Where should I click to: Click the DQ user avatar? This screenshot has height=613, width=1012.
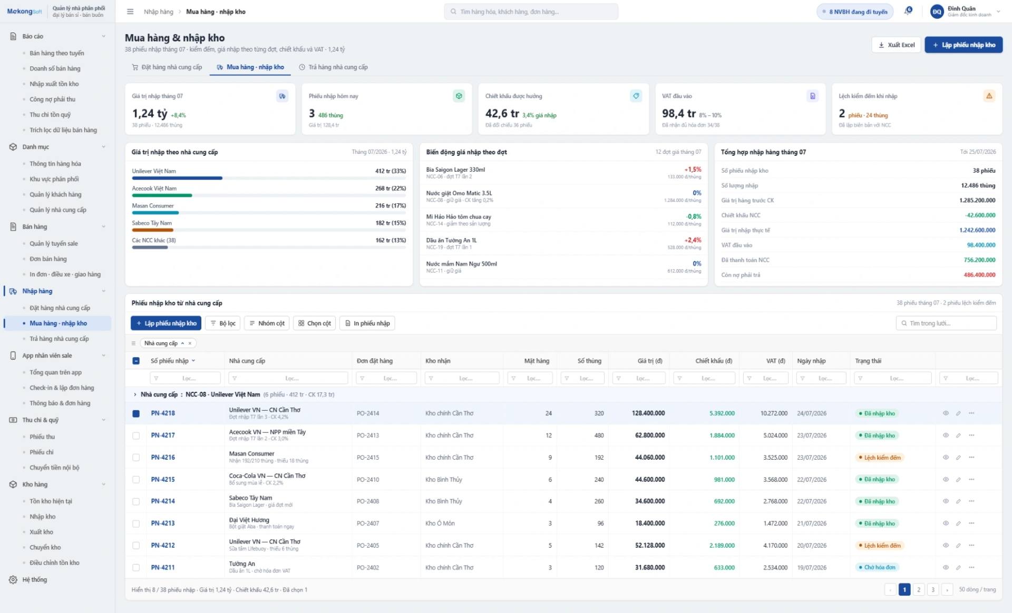coord(937,12)
